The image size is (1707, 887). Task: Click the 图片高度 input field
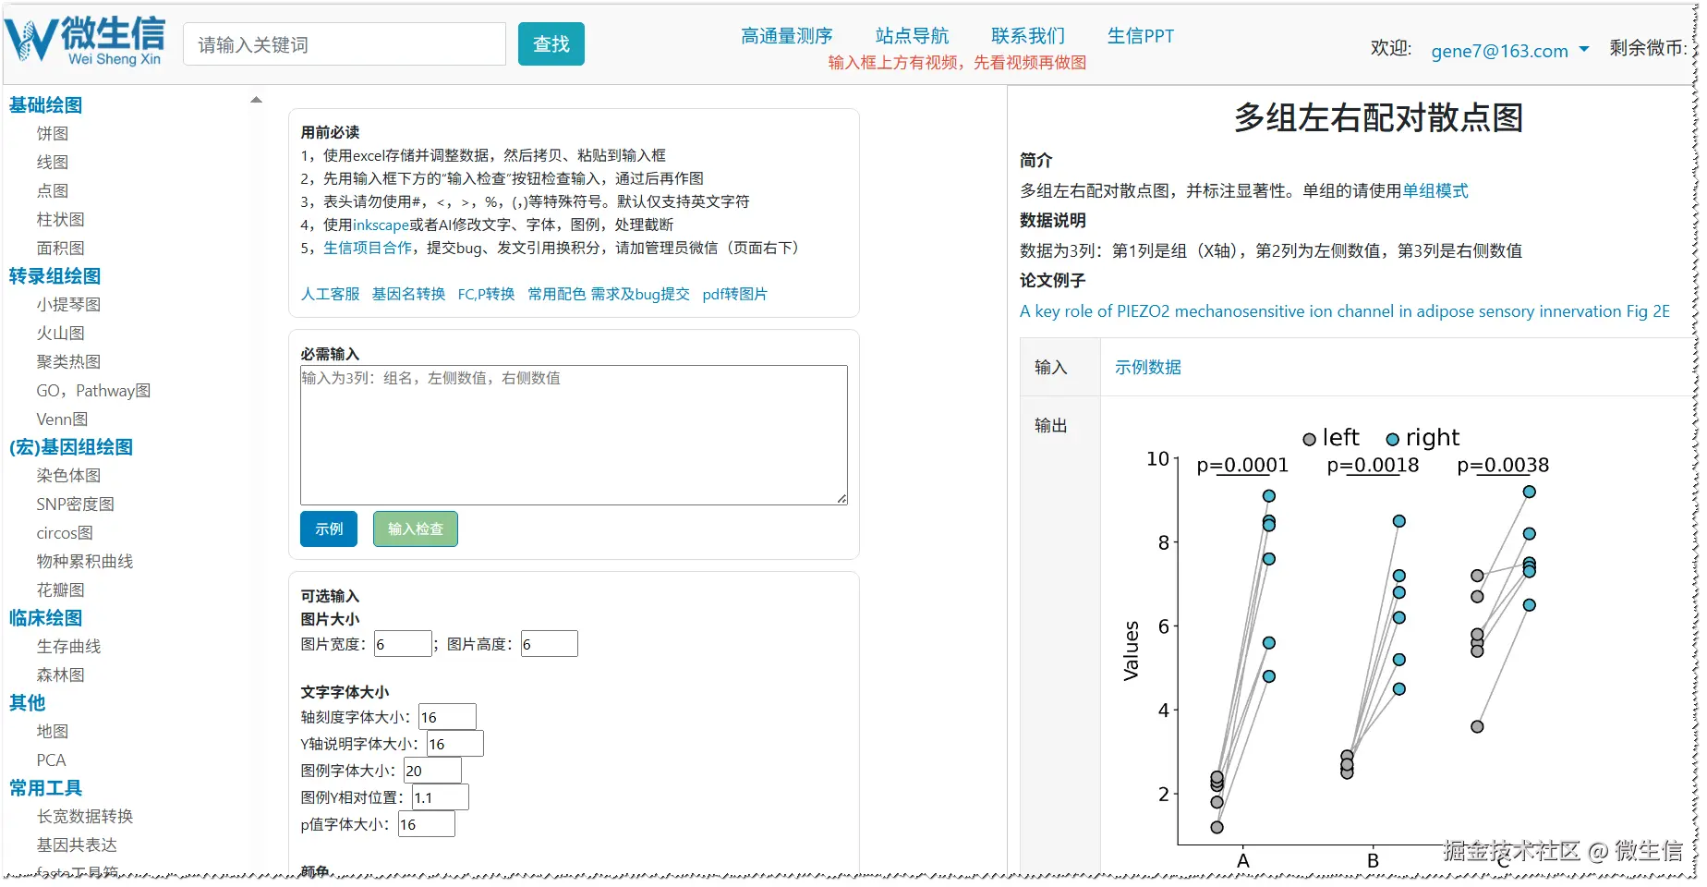(x=550, y=644)
